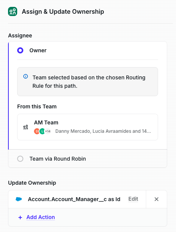Click the Owner option label
The height and width of the screenshot is (232, 176).
pyautogui.click(x=38, y=50)
